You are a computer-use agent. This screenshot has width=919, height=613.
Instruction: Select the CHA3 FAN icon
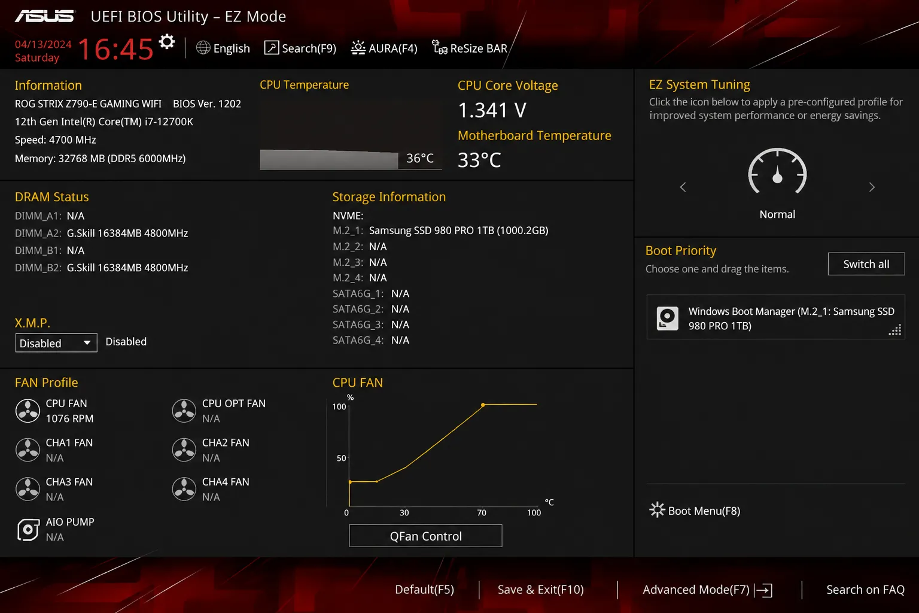click(x=28, y=489)
